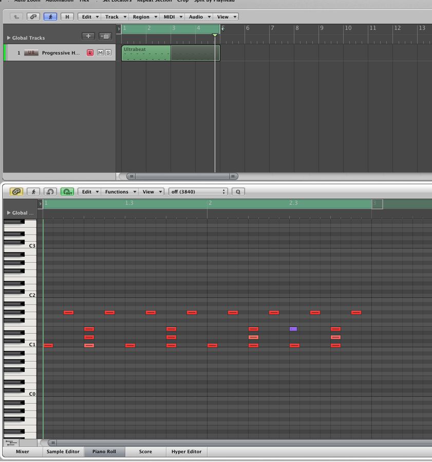Click the Arrange ruler left corner triangle
Image resolution: width=432 pixels, height=462 pixels.
[119, 29]
